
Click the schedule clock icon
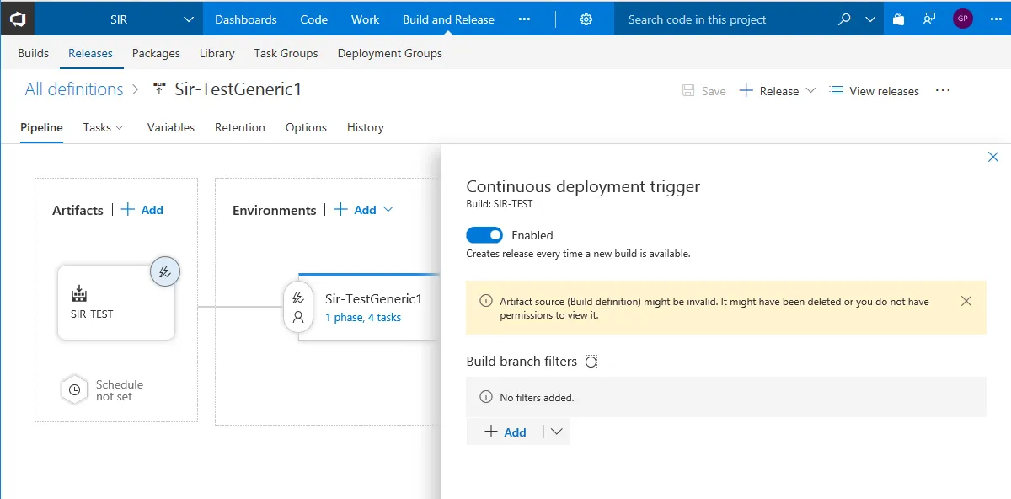[74, 390]
